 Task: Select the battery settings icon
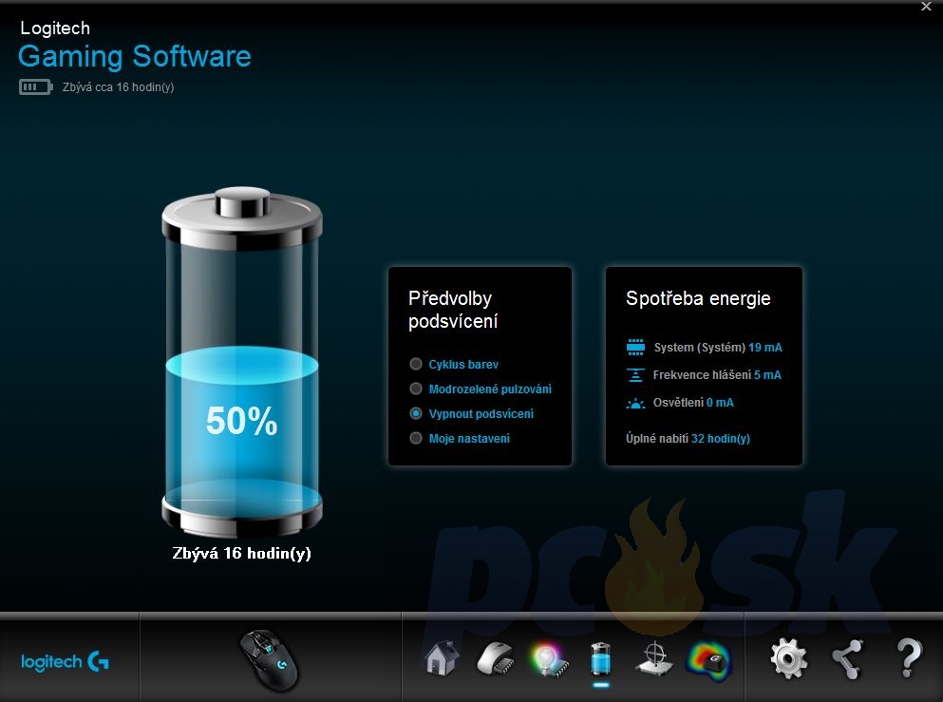tap(601, 658)
